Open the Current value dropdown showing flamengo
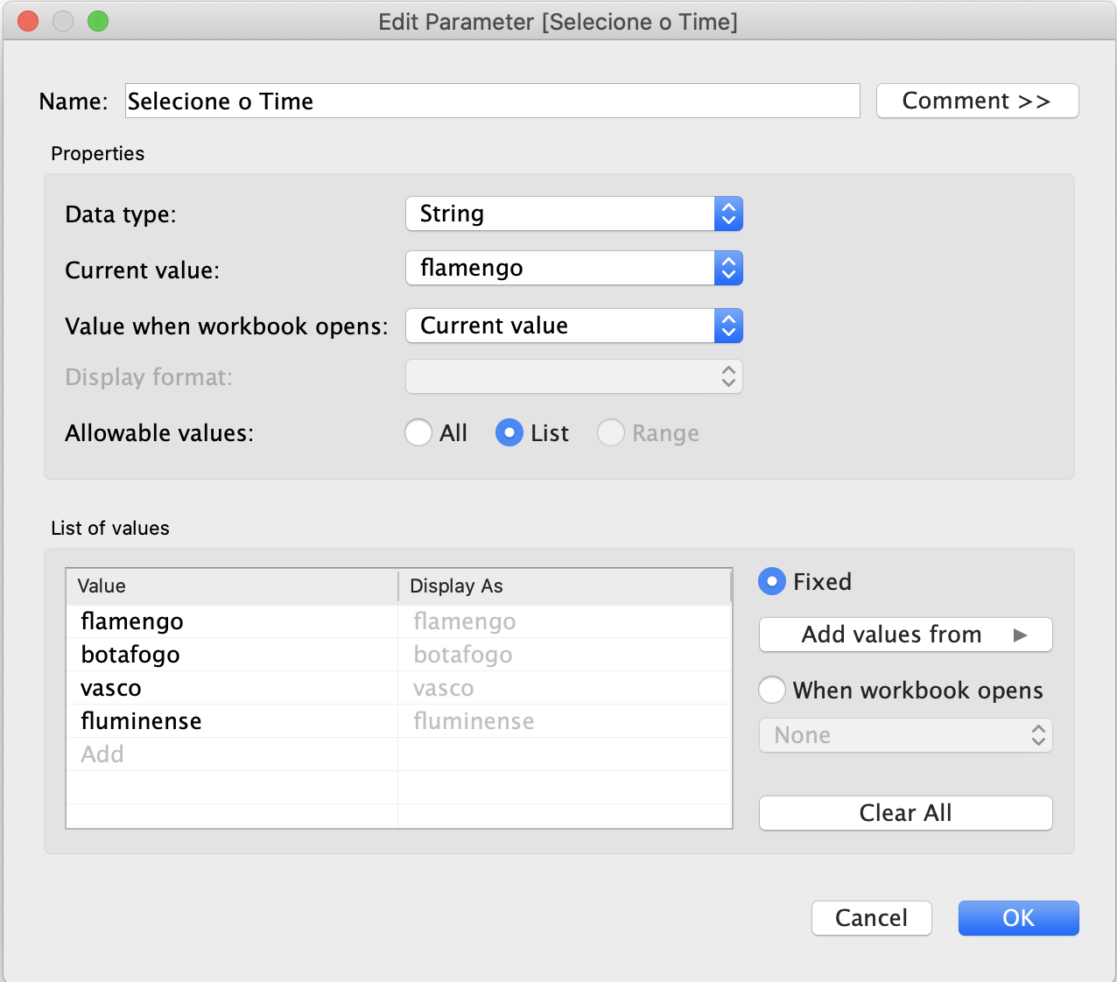The width and height of the screenshot is (1117, 982). [574, 268]
